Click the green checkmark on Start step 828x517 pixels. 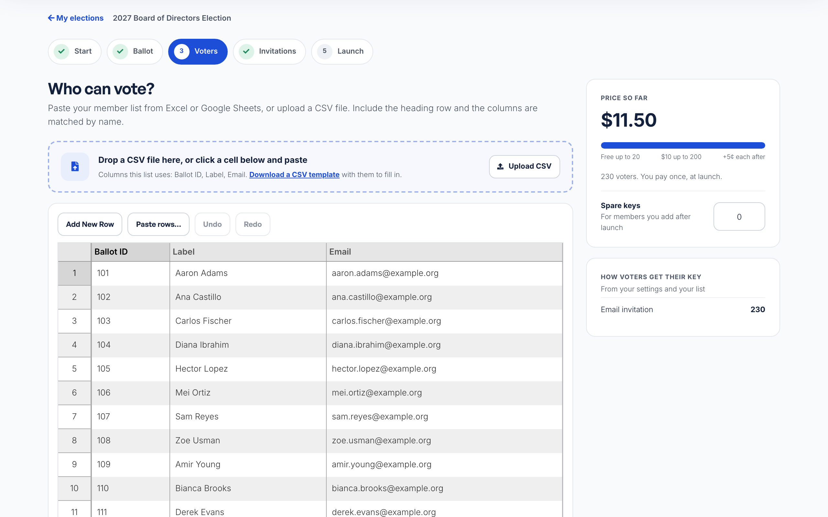pos(61,51)
